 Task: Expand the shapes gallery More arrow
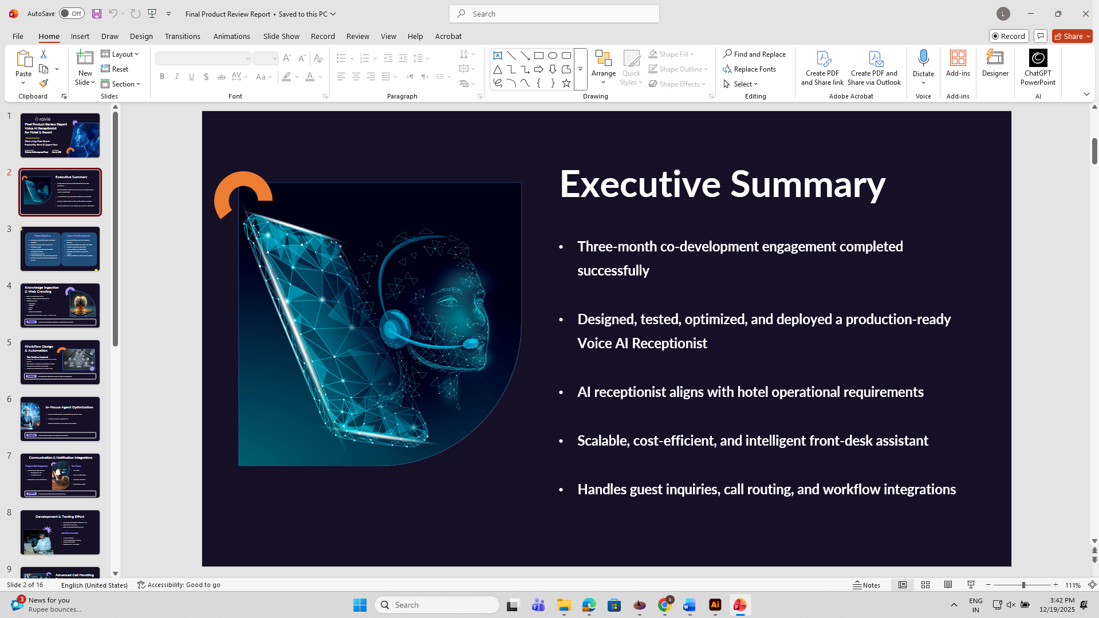580,69
